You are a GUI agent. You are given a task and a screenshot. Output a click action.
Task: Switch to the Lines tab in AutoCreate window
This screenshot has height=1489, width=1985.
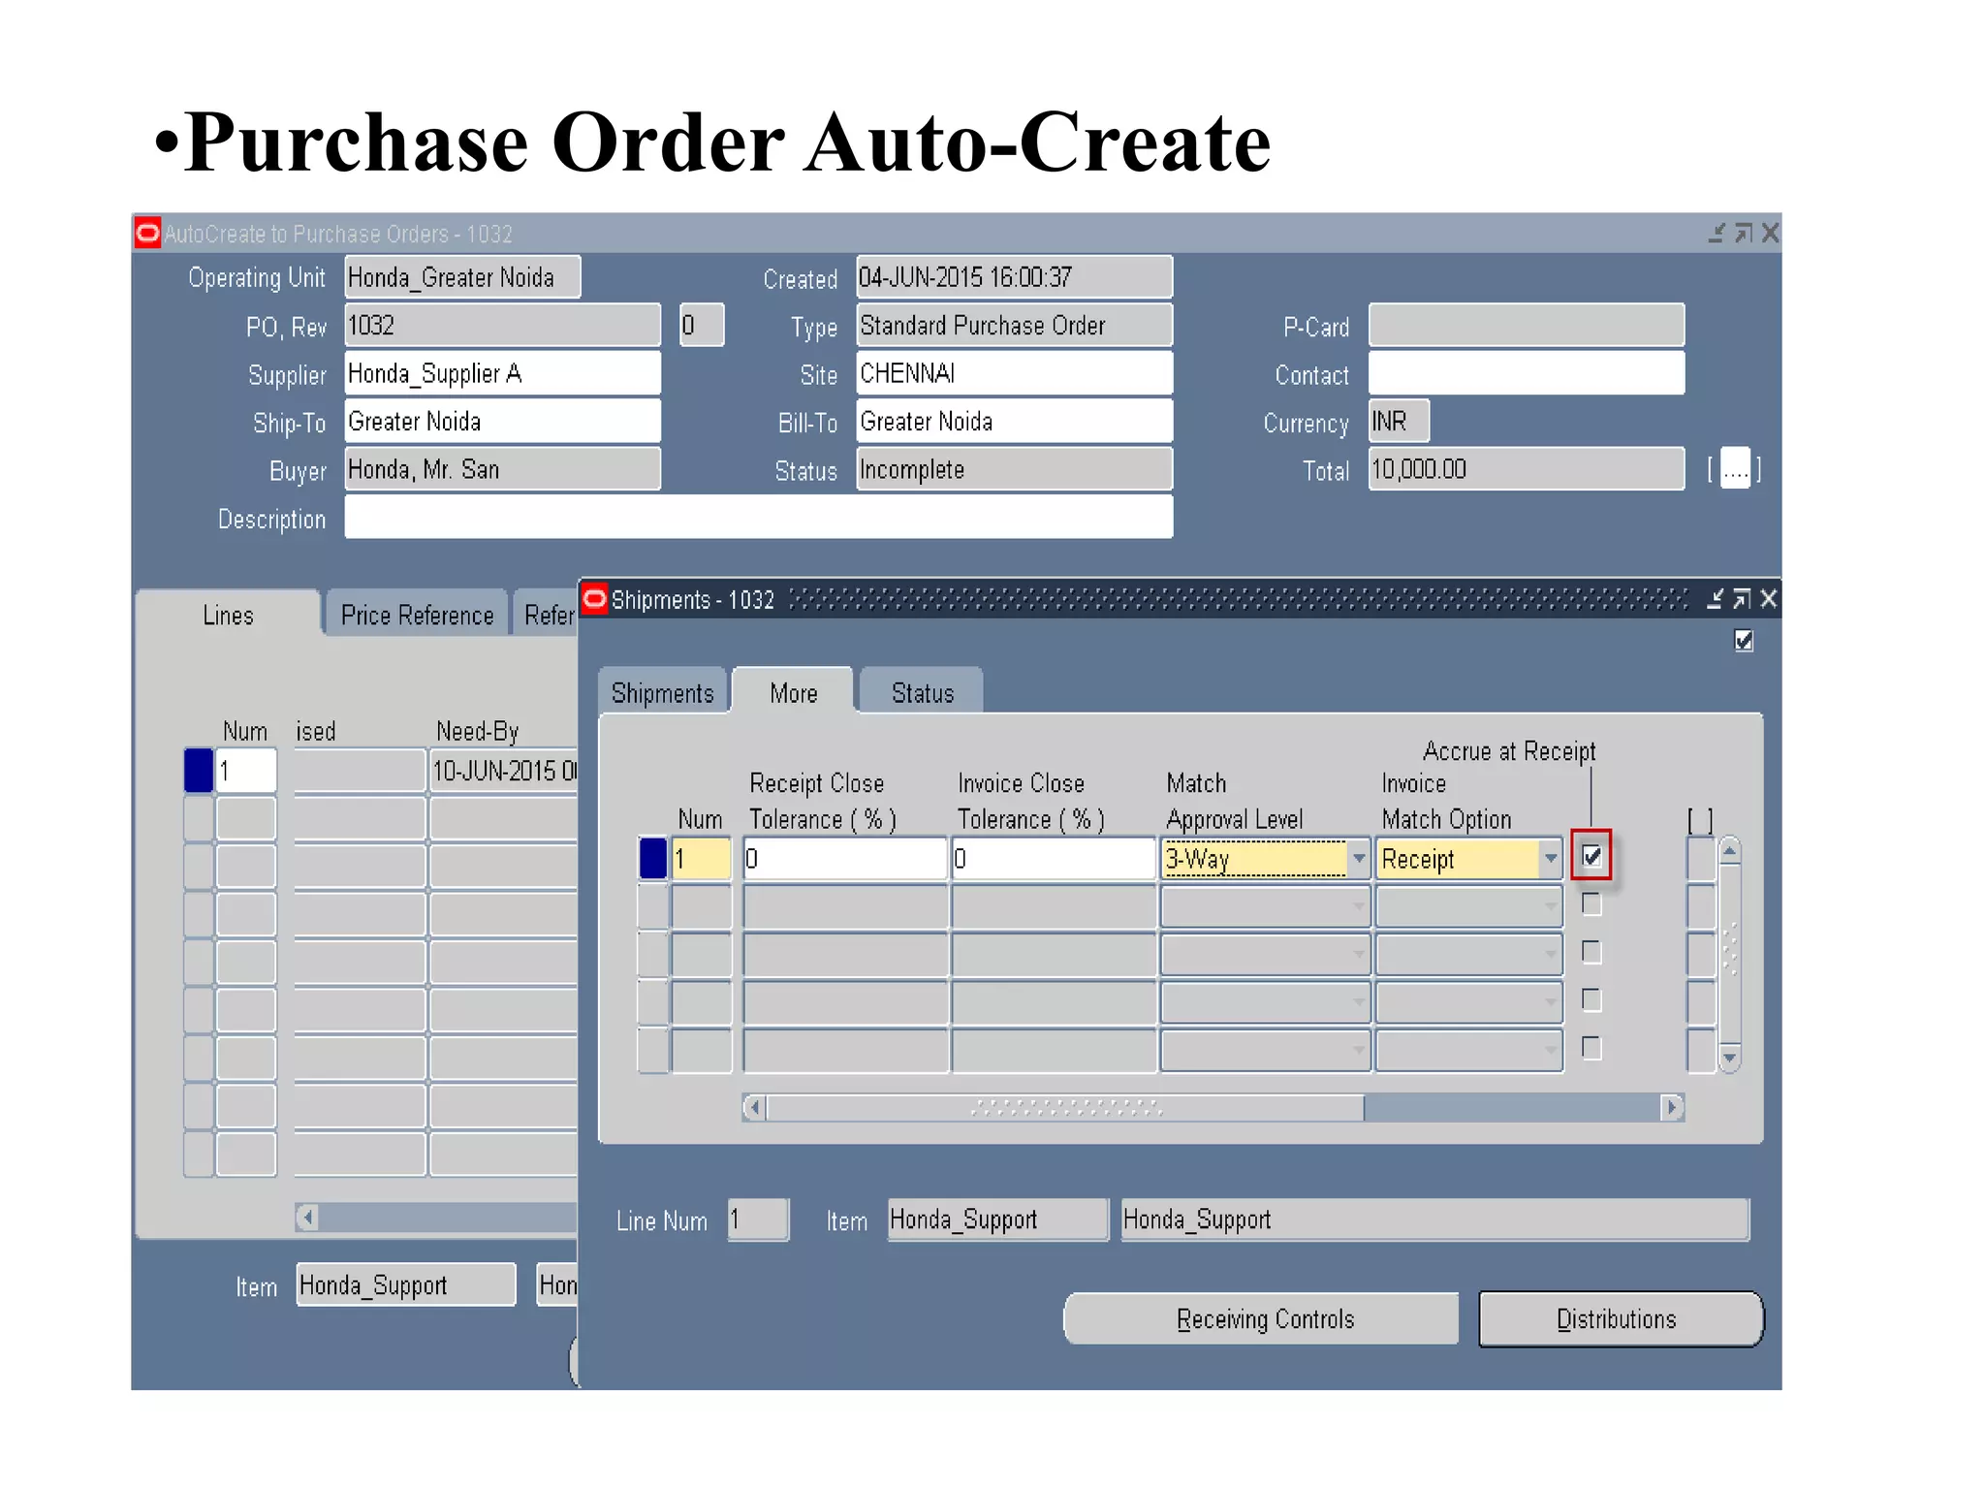click(229, 615)
